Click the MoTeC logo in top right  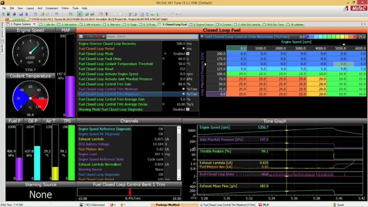pos(359,8)
